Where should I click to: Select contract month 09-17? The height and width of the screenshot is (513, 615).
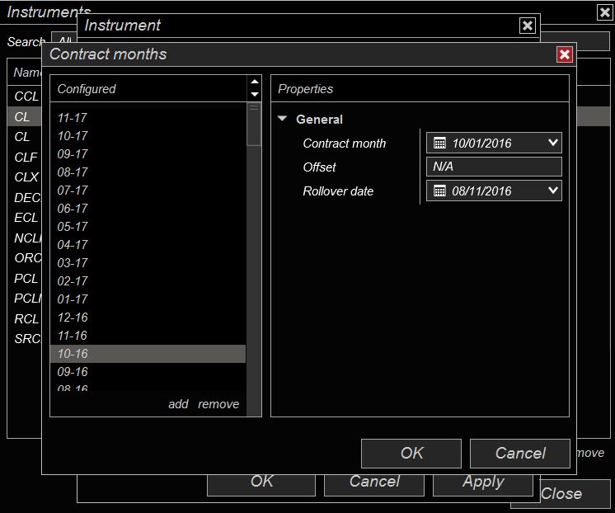148,154
